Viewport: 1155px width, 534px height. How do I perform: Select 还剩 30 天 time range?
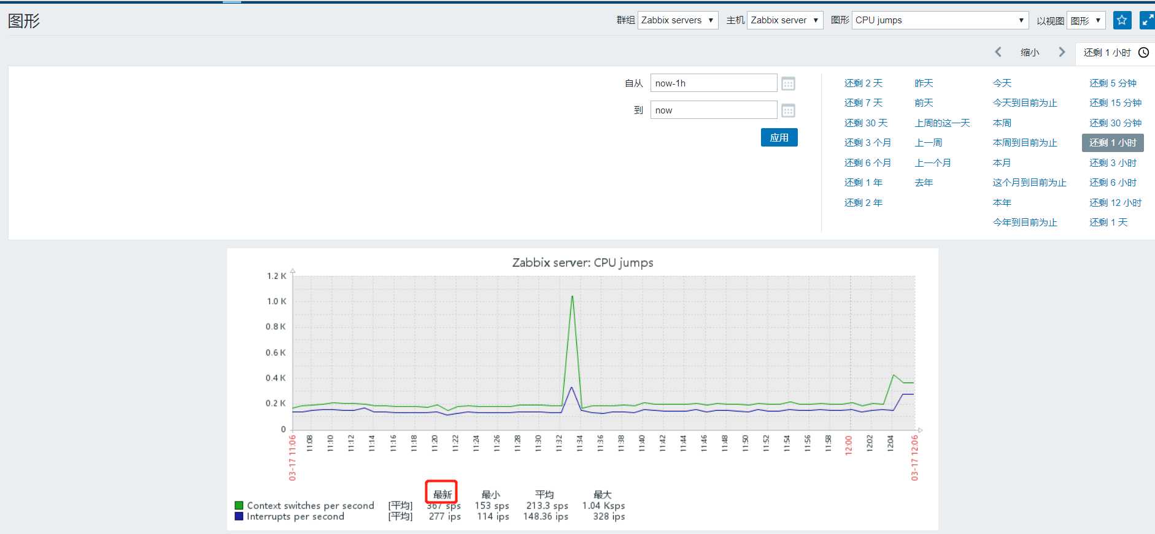(866, 123)
